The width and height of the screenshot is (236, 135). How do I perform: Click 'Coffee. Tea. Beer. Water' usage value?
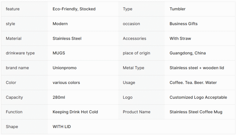[193, 82]
